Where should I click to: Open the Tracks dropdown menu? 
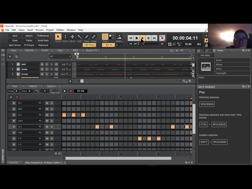coord(46,50)
